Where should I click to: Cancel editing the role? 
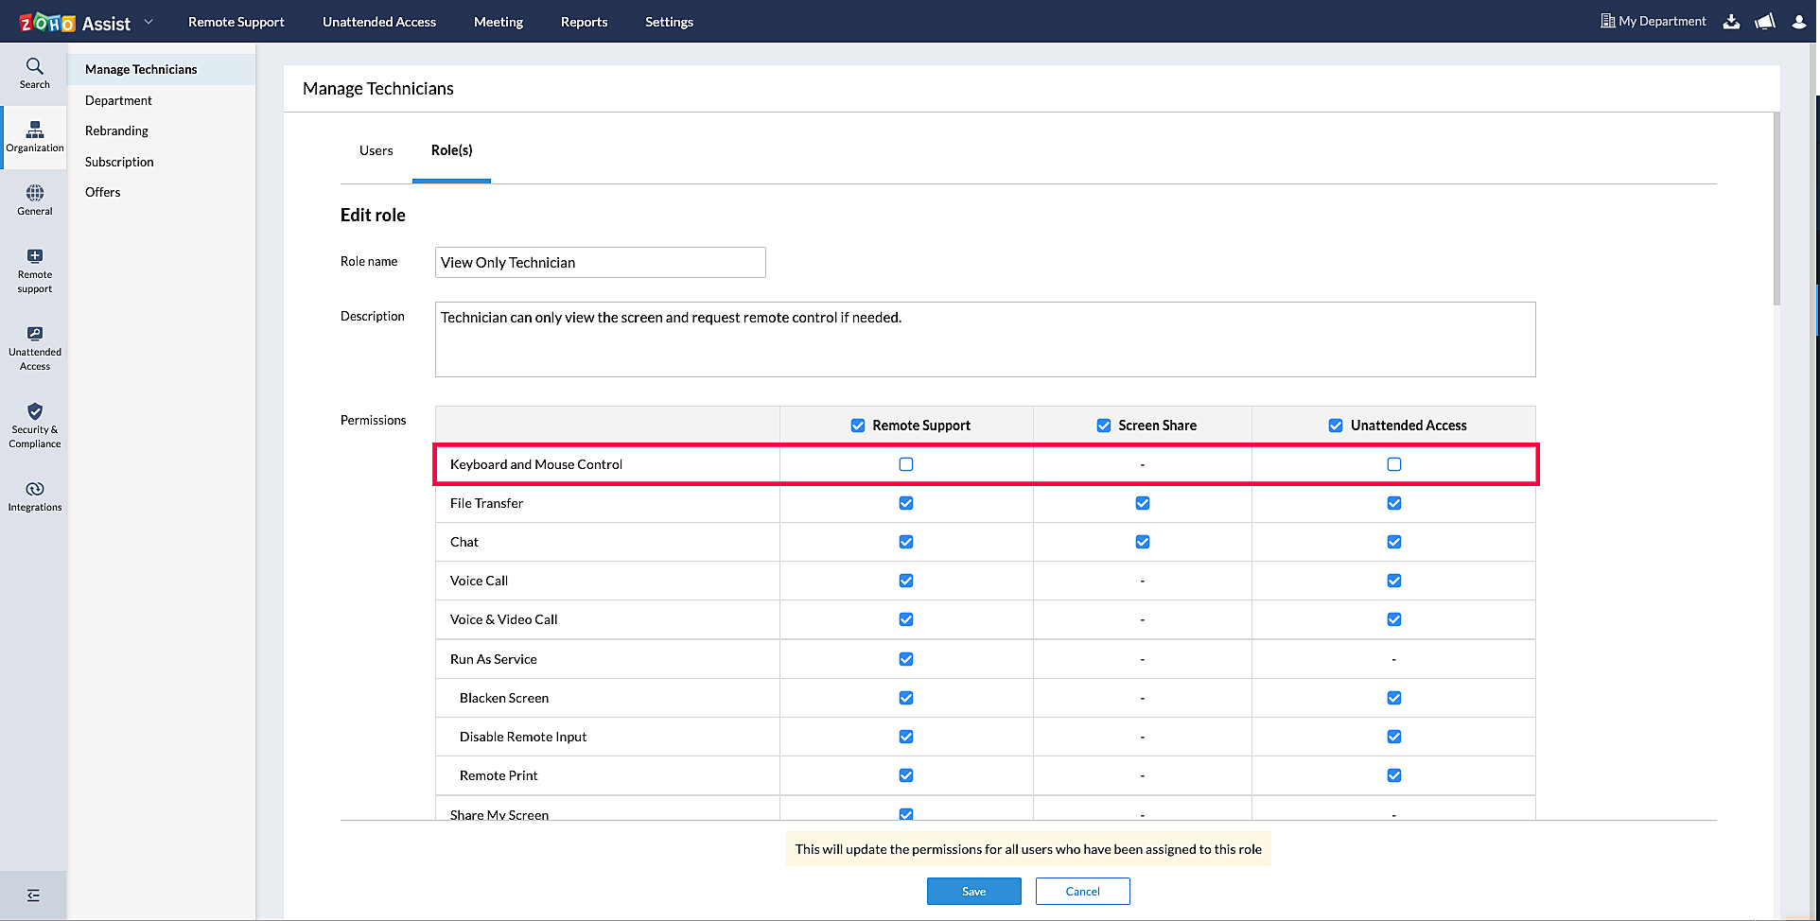[x=1082, y=891]
